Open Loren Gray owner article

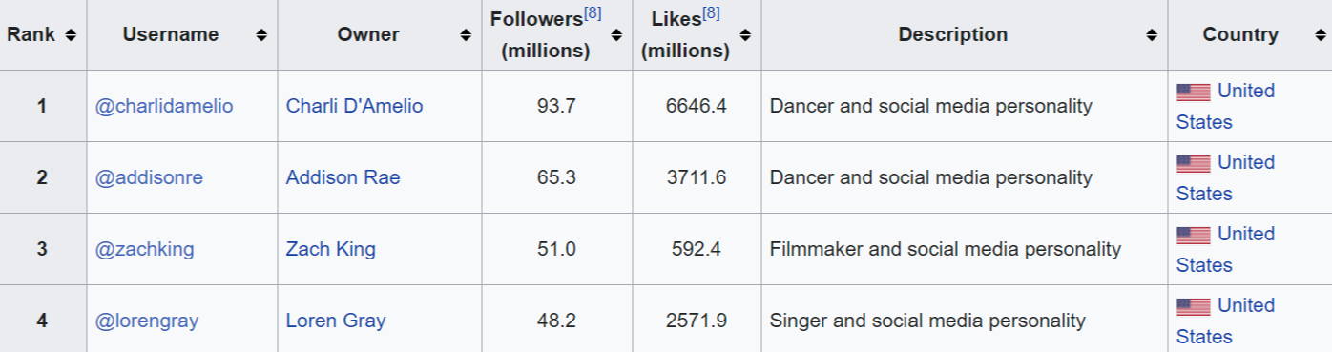(x=336, y=321)
